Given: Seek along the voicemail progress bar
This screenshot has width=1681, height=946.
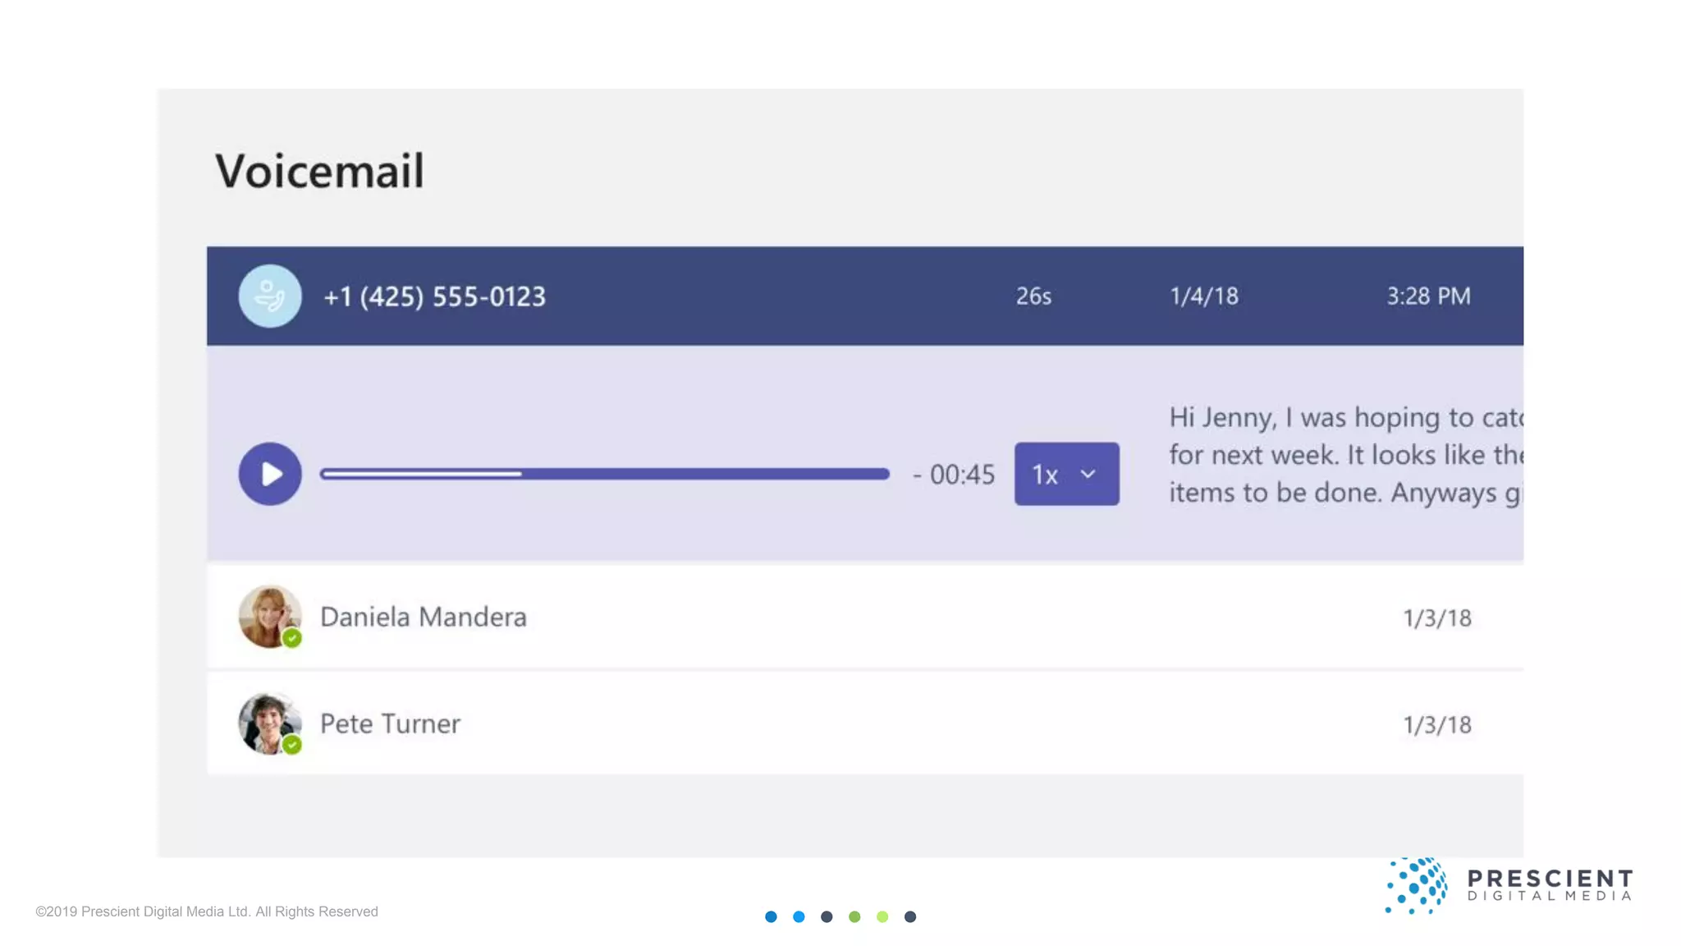Looking at the screenshot, I should (x=604, y=474).
